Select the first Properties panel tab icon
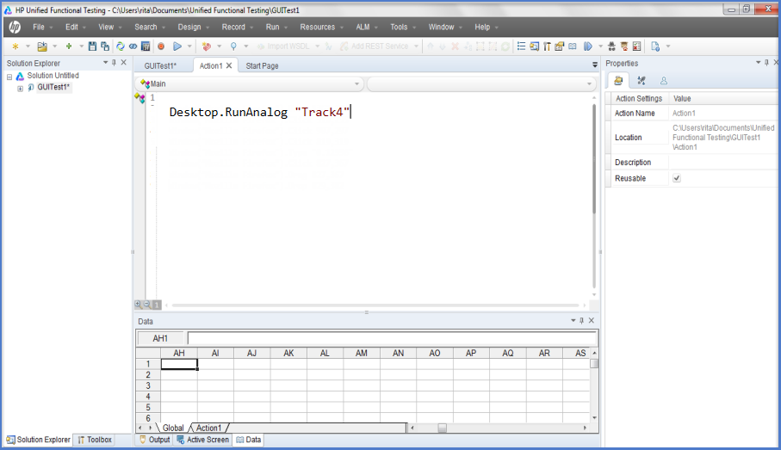Screen dimensions: 781x450 click(x=618, y=81)
